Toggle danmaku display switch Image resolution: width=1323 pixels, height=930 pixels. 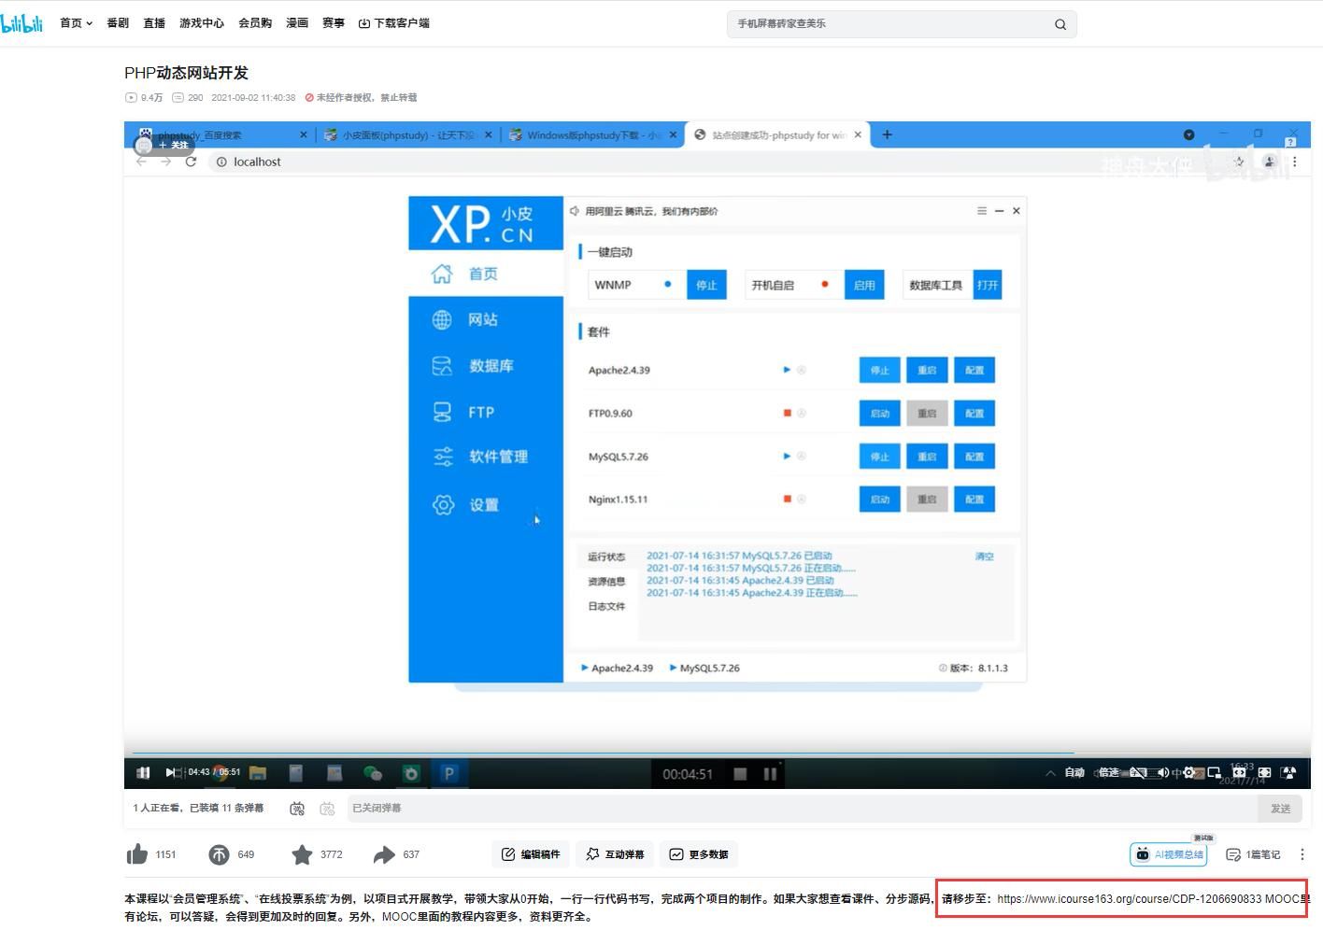point(297,809)
